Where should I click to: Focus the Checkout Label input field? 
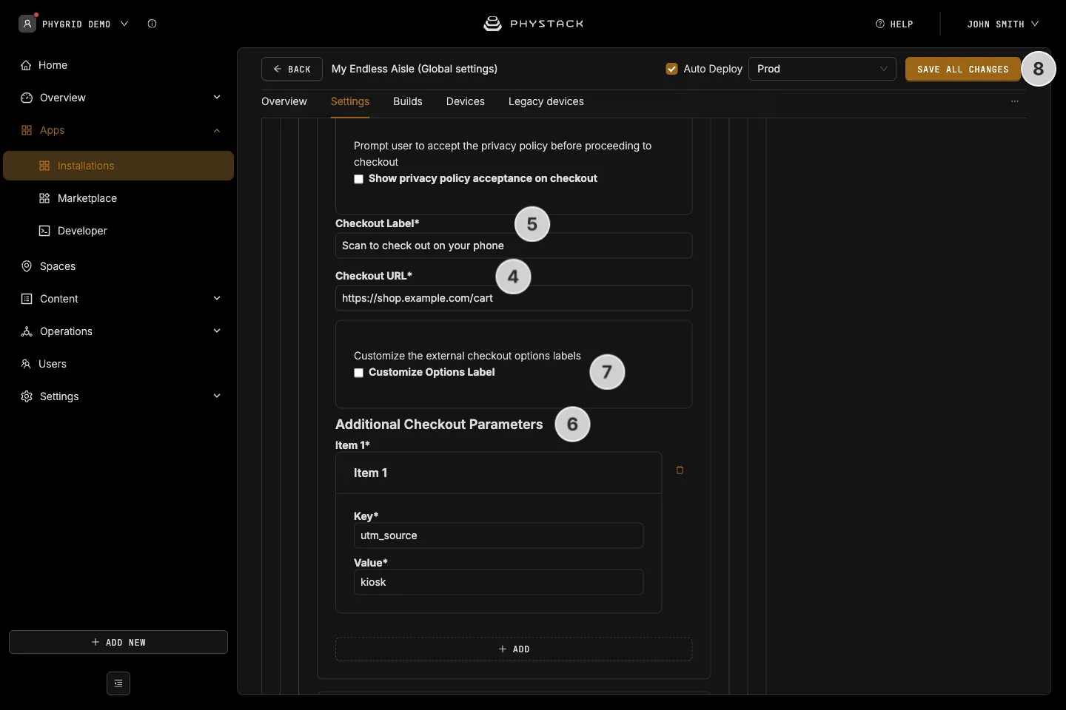click(514, 246)
